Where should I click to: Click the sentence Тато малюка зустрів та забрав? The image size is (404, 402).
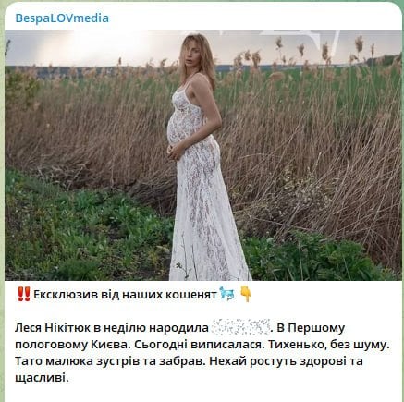point(110,361)
